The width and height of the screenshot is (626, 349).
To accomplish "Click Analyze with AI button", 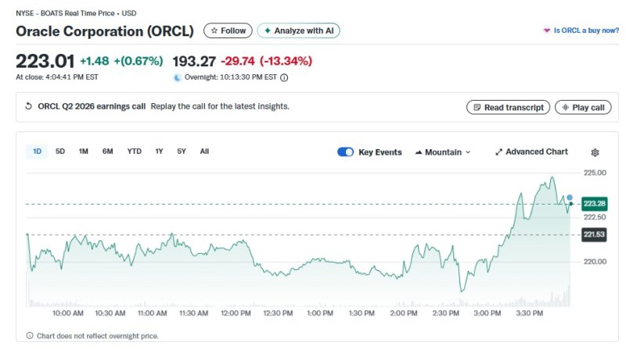I will [x=298, y=30].
